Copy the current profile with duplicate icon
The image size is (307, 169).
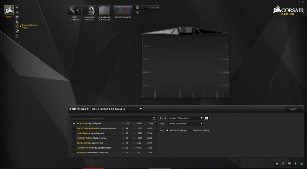17,17
